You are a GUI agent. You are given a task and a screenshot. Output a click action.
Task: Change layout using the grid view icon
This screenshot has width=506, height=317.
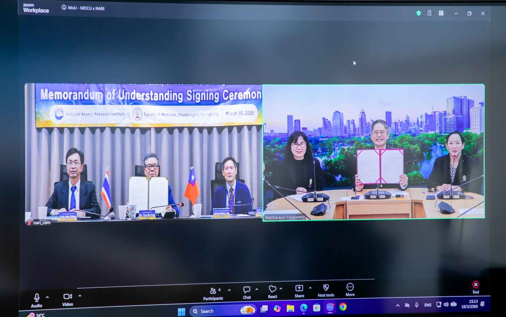pyautogui.click(x=441, y=13)
